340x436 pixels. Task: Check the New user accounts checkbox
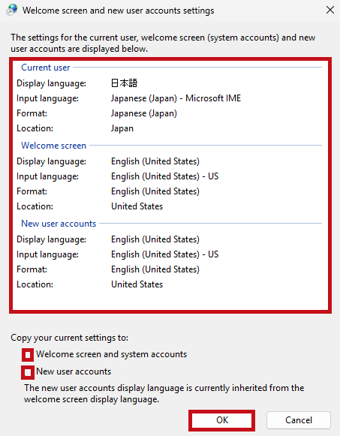(x=28, y=372)
